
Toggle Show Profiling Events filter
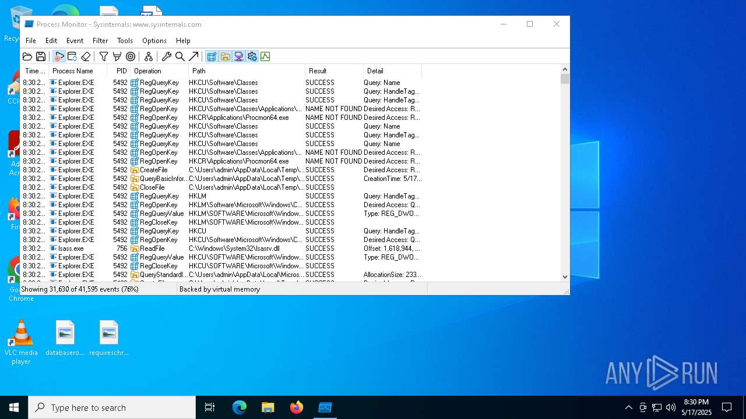pos(265,56)
